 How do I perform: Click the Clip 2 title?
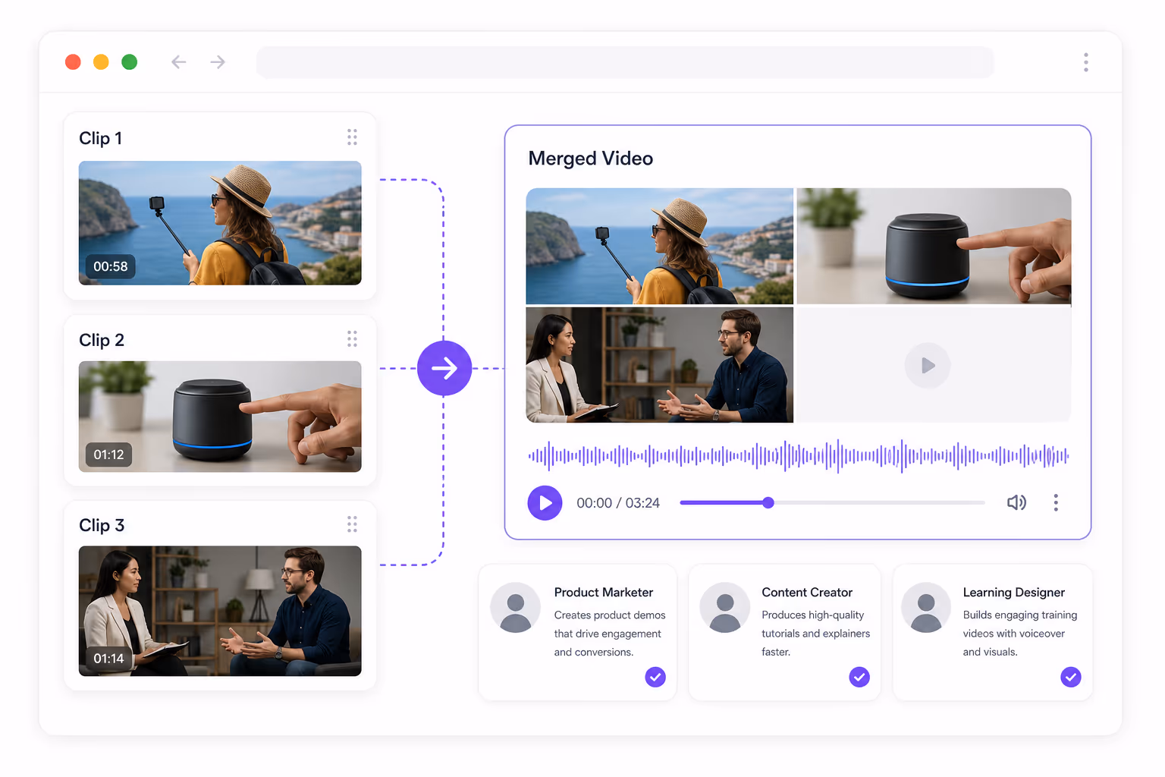coord(102,340)
